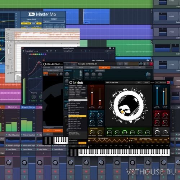180x180 pixels.
Task: Click the Melotron channel pan knob
Action: [x=9, y=163]
